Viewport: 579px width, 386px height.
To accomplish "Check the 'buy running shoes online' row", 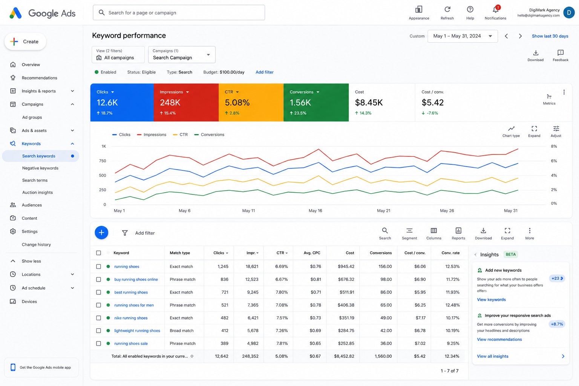I will tap(98, 279).
